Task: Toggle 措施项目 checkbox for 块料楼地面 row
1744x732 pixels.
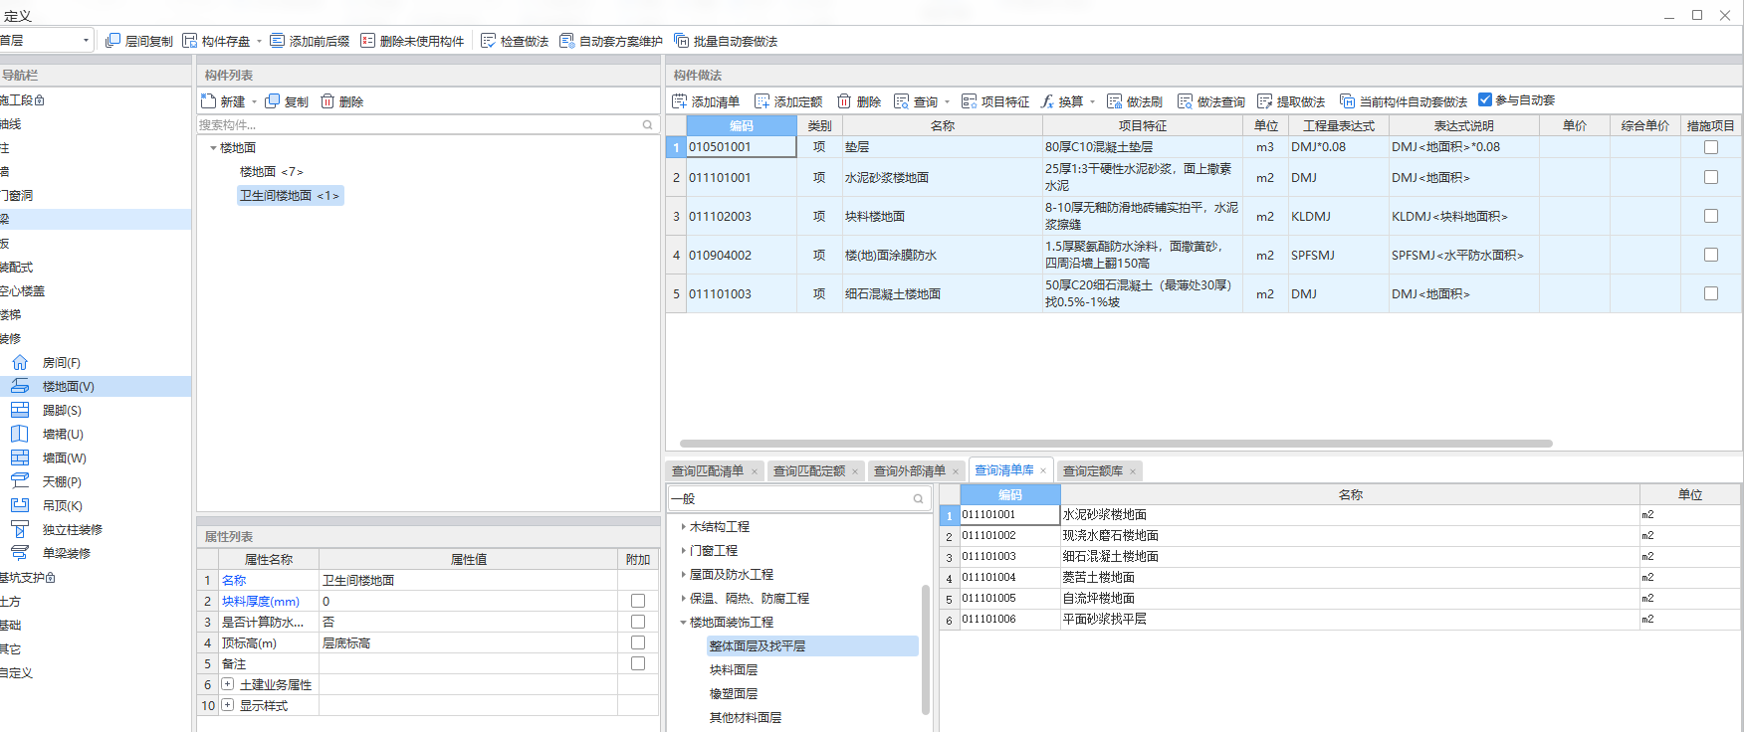Action: [x=1711, y=216]
